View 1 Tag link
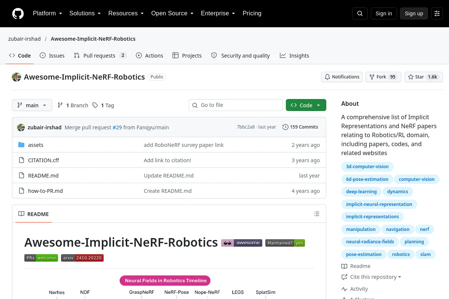 click(x=103, y=105)
